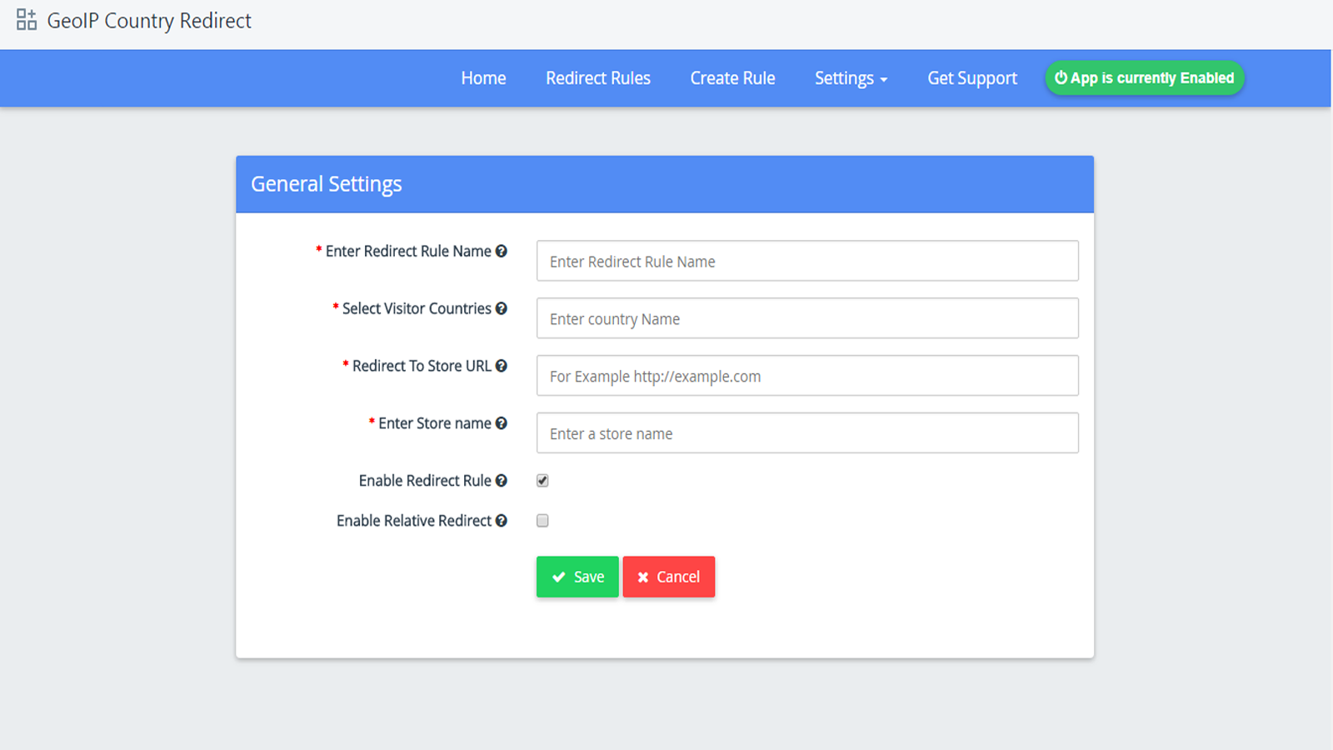The image size is (1333, 750).
Task: Check the Enable Relative Redirect checkbox
Action: 542,521
